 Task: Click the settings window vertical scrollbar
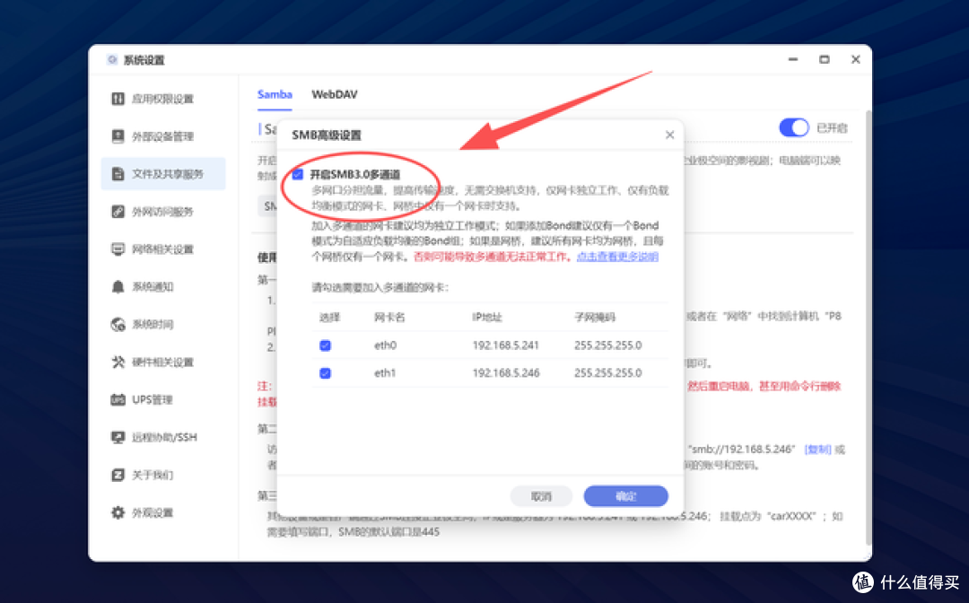point(868,328)
